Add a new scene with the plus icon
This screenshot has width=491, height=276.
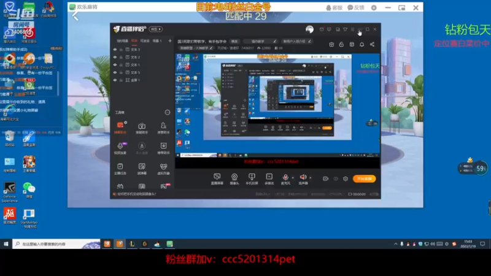pyautogui.click(x=170, y=40)
